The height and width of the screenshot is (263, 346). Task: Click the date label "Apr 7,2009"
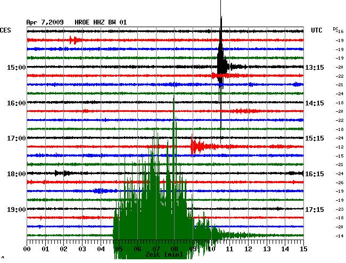coord(45,22)
